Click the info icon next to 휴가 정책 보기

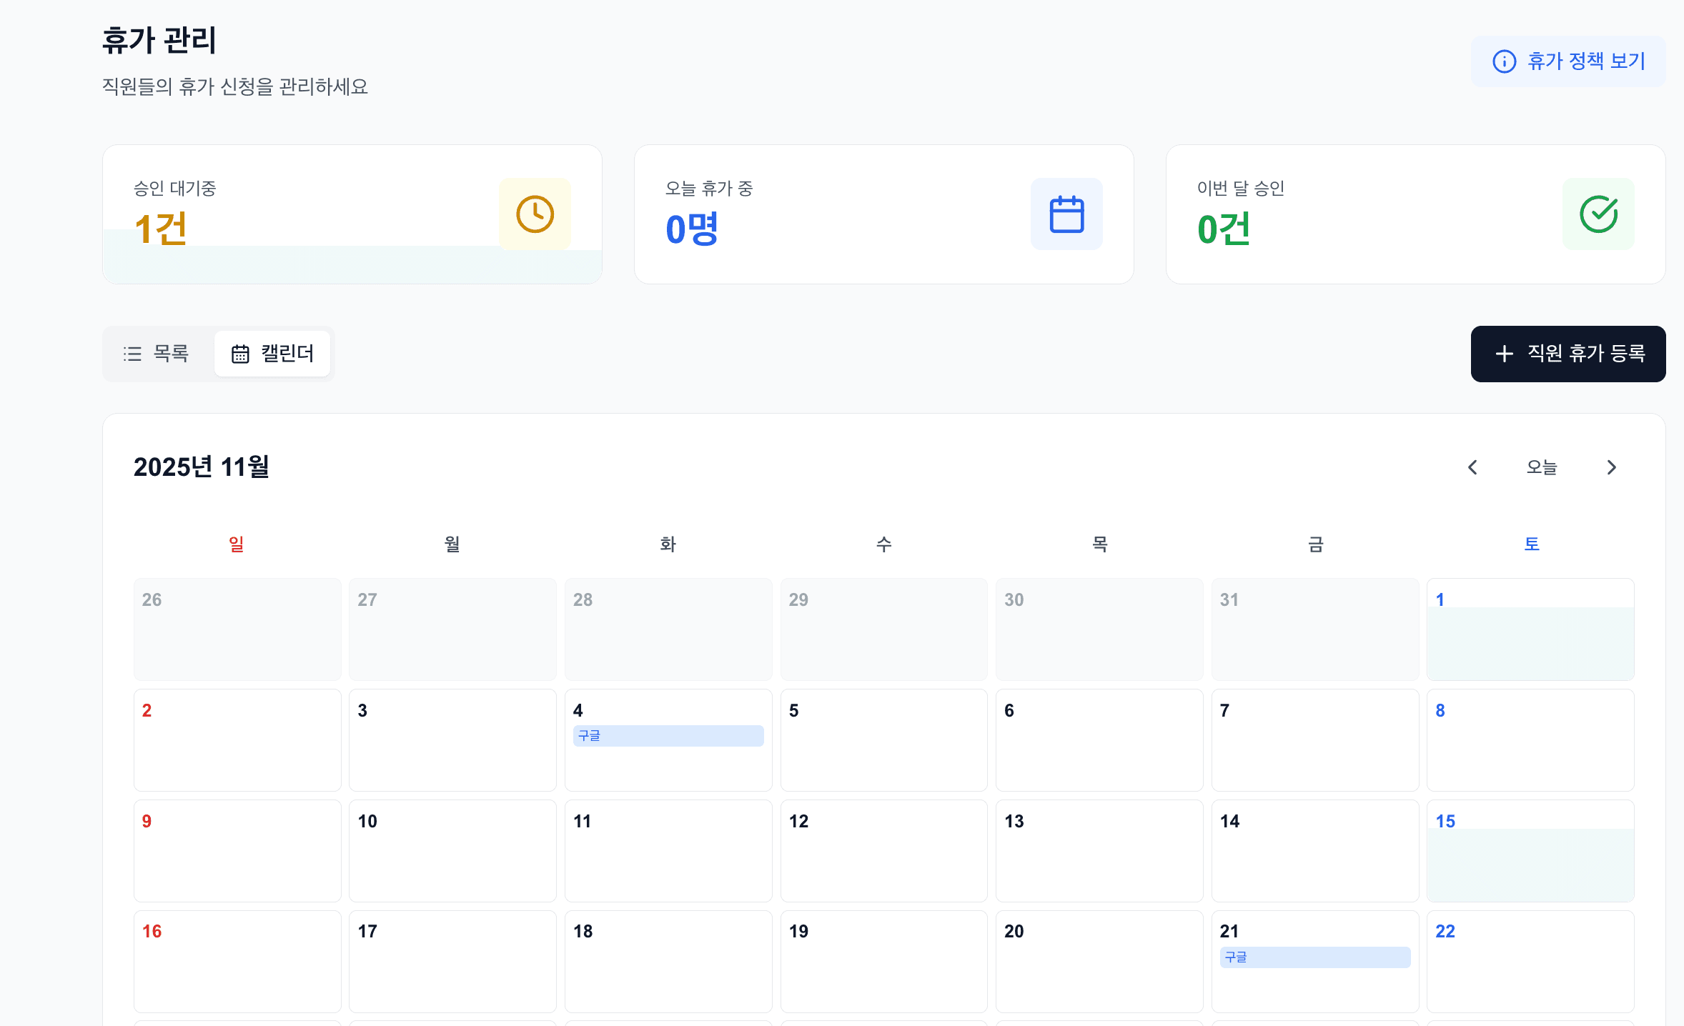(1504, 61)
